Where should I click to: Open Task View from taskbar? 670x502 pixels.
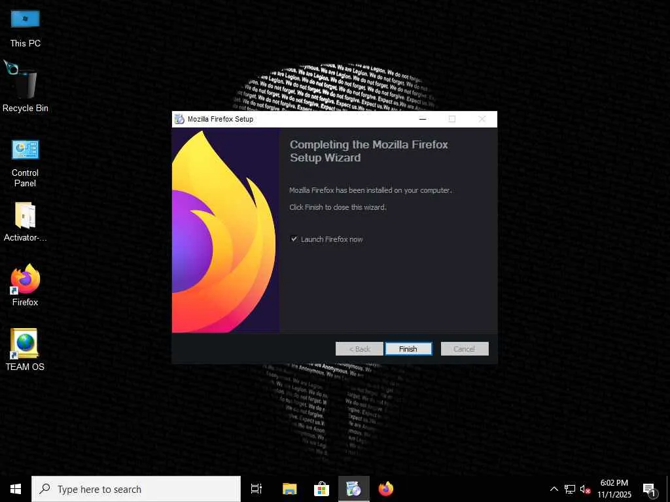256,489
